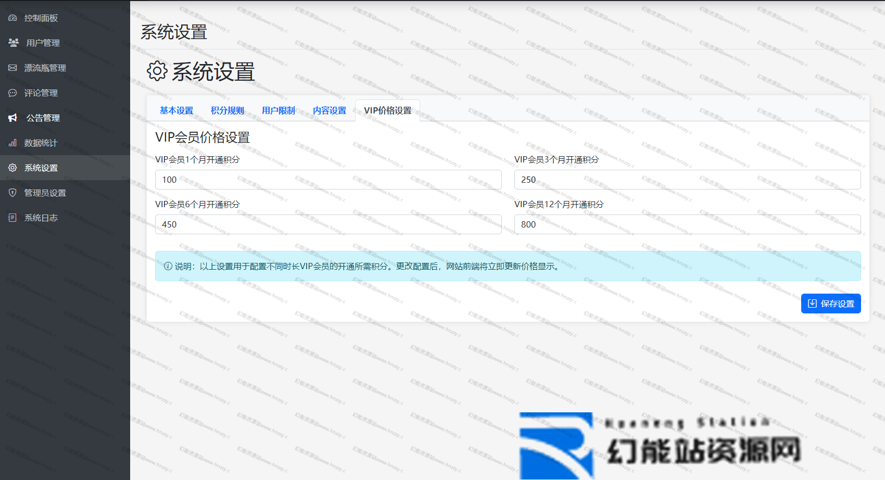Open 用户管理 in the sidebar
Image resolution: width=885 pixels, height=480 pixels.
click(x=65, y=43)
